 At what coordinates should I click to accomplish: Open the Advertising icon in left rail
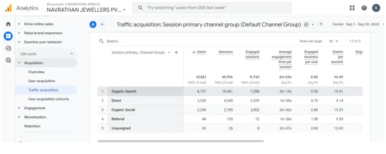(x=8, y=60)
